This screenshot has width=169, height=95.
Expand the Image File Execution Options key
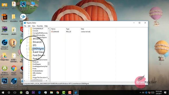(29, 78)
